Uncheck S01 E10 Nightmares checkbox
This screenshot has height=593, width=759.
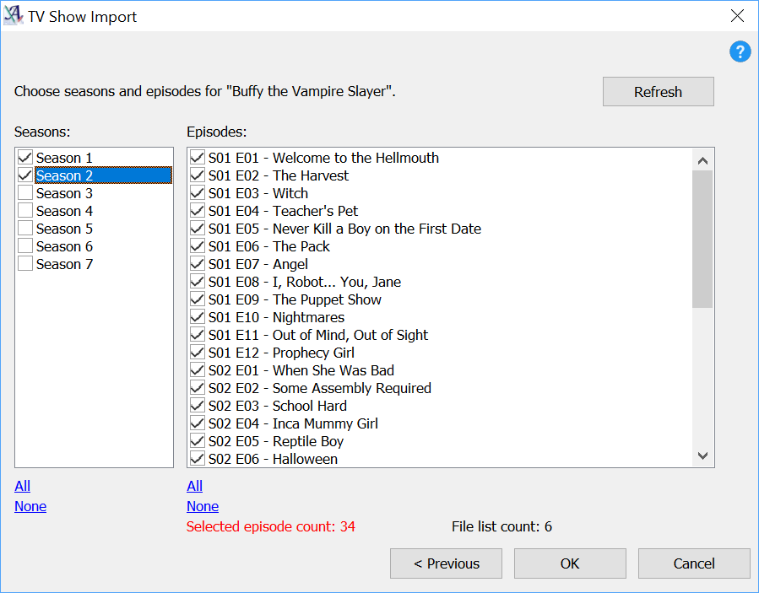pos(197,317)
